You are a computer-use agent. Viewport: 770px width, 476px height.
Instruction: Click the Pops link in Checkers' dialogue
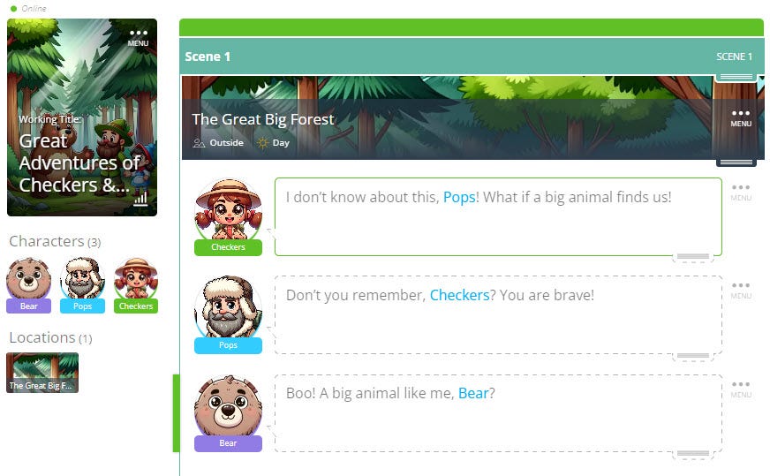459,197
